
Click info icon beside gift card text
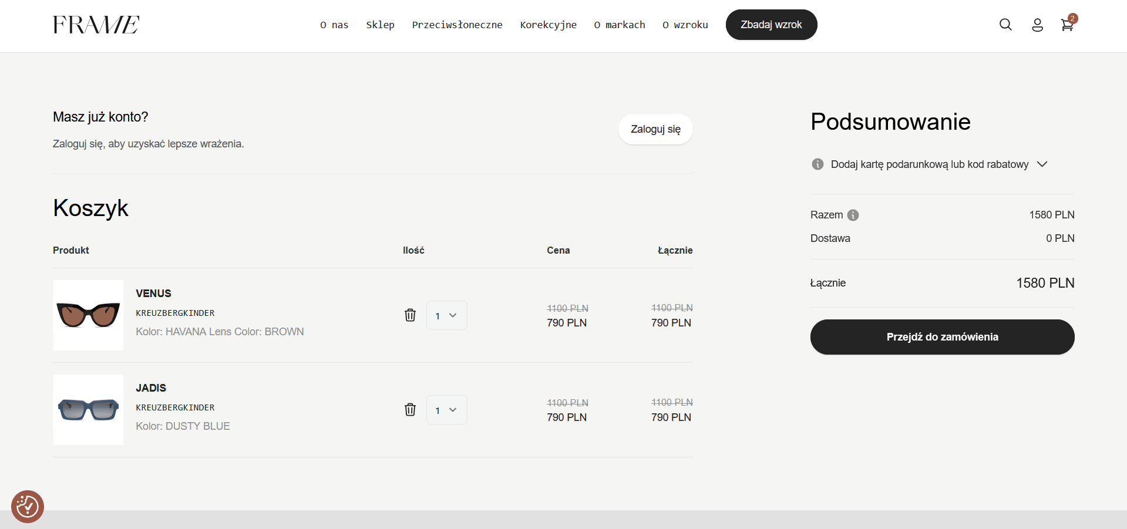click(x=818, y=164)
